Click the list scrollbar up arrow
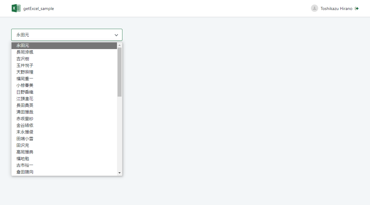Image resolution: width=370 pixels, height=205 pixels. tap(119, 45)
